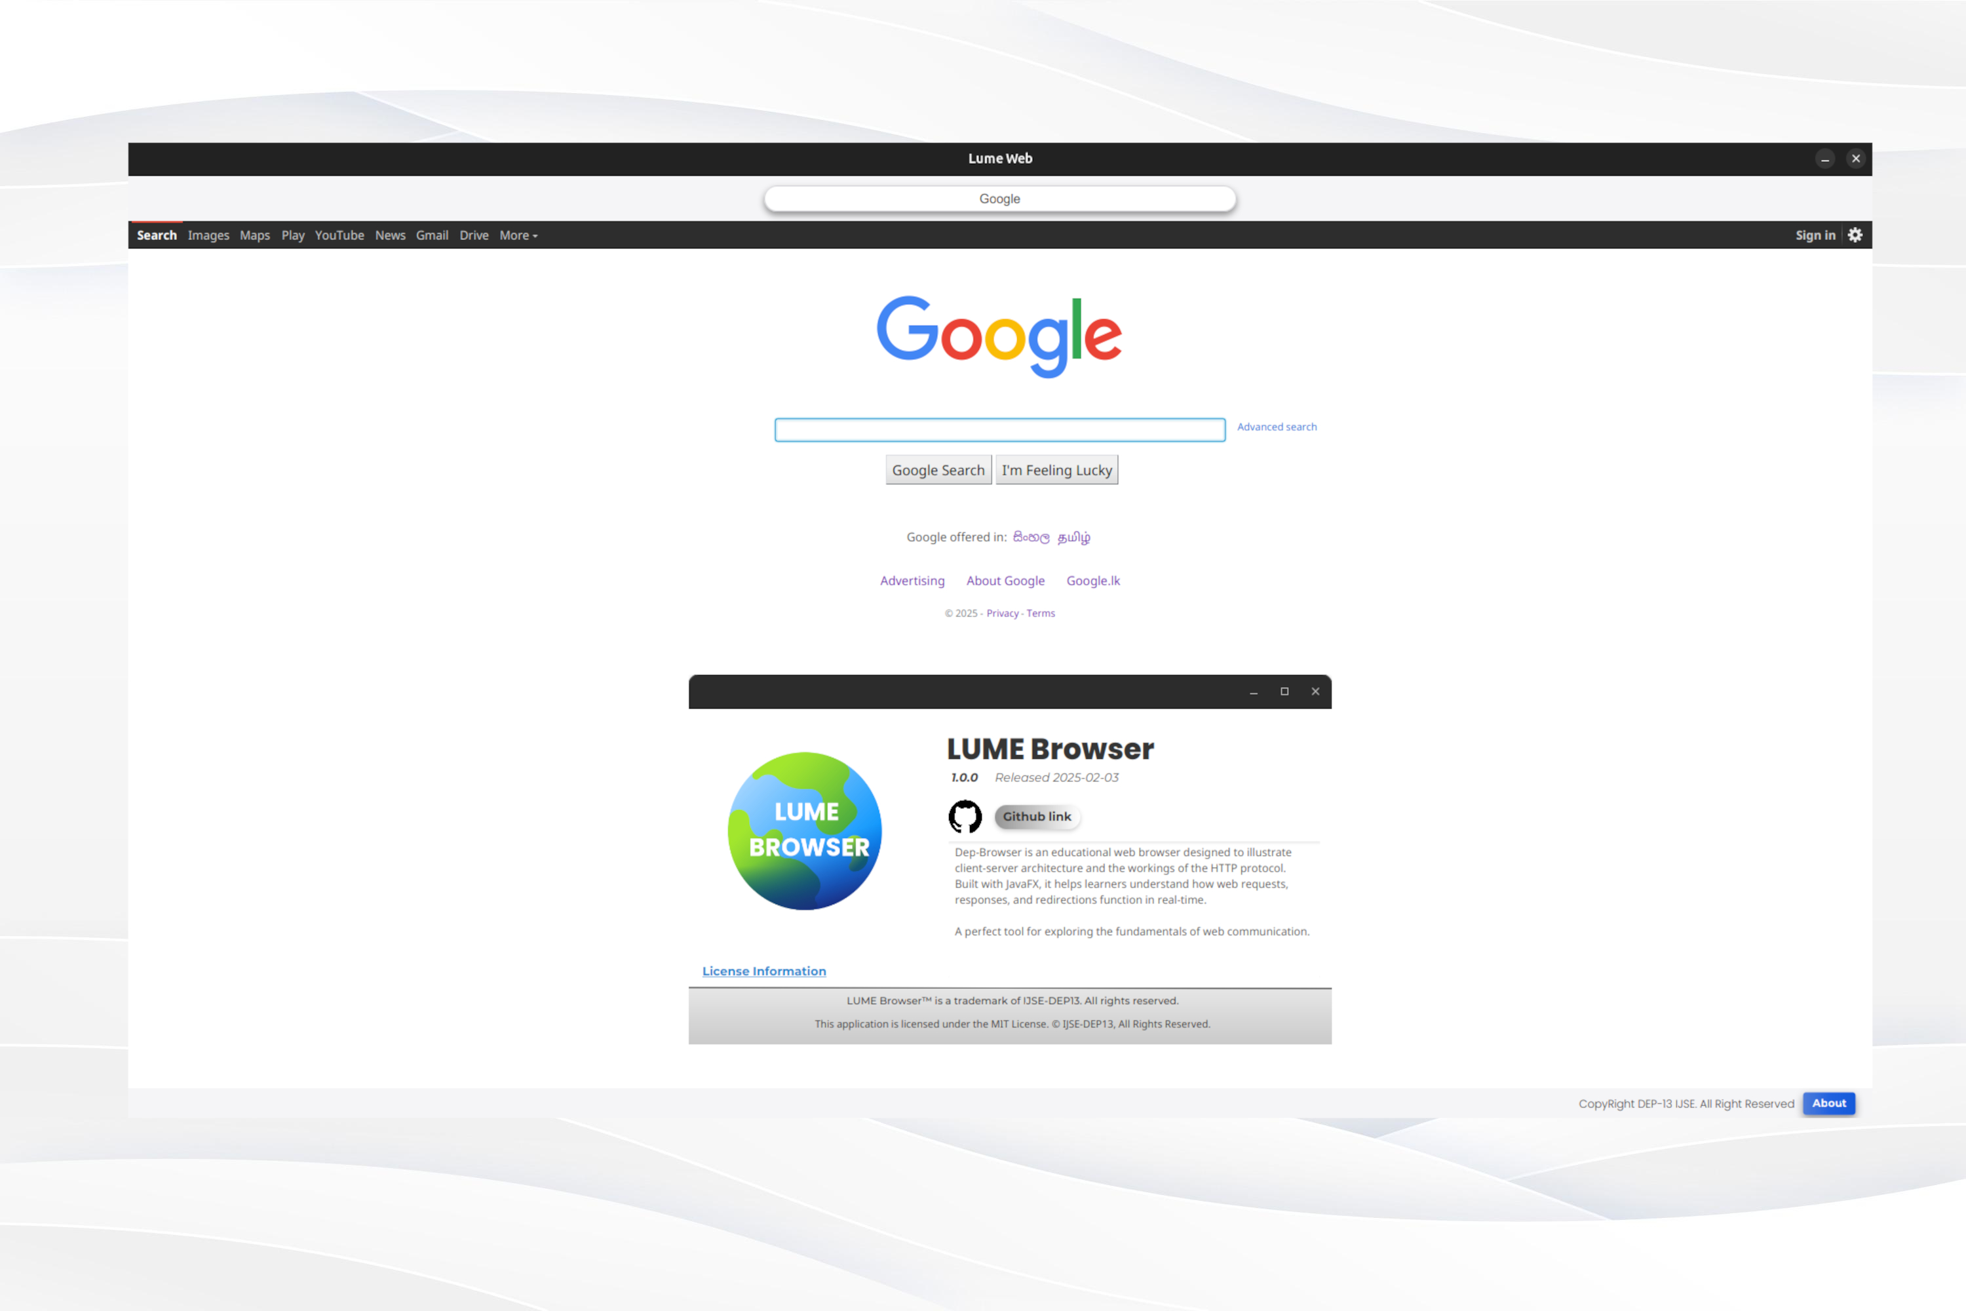Click the Google Search button
The image size is (1966, 1311).
pyautogui.click(x=938, y=470)
